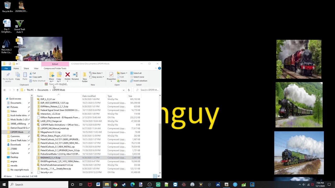Switch to the Home ribbon tab
Image resolution: width=335 pixels, height=188 pixels.
(16, 68)
